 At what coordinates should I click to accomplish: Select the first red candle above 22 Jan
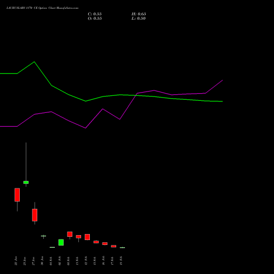(x=17, y=195)
